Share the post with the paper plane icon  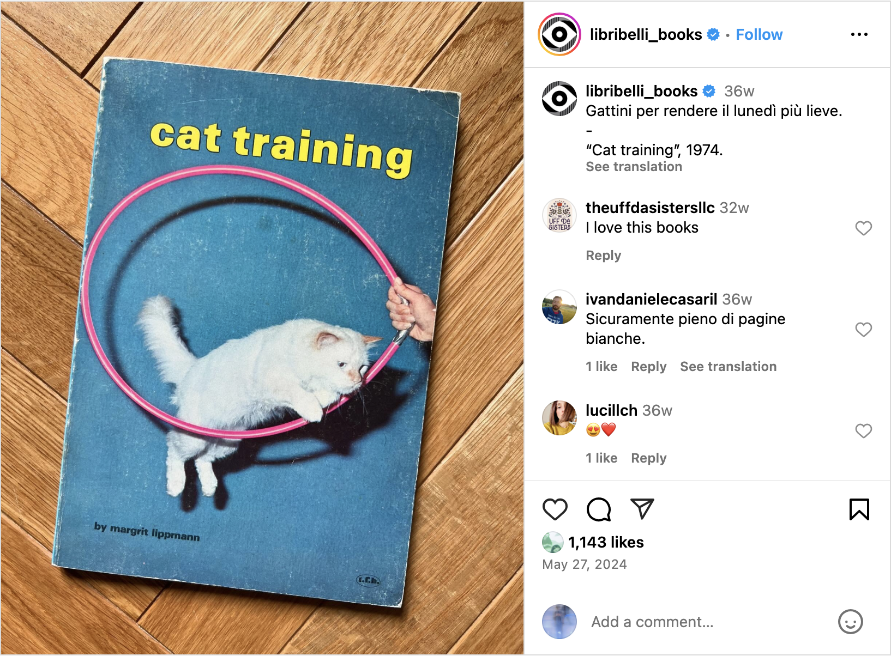pos(642,508)
